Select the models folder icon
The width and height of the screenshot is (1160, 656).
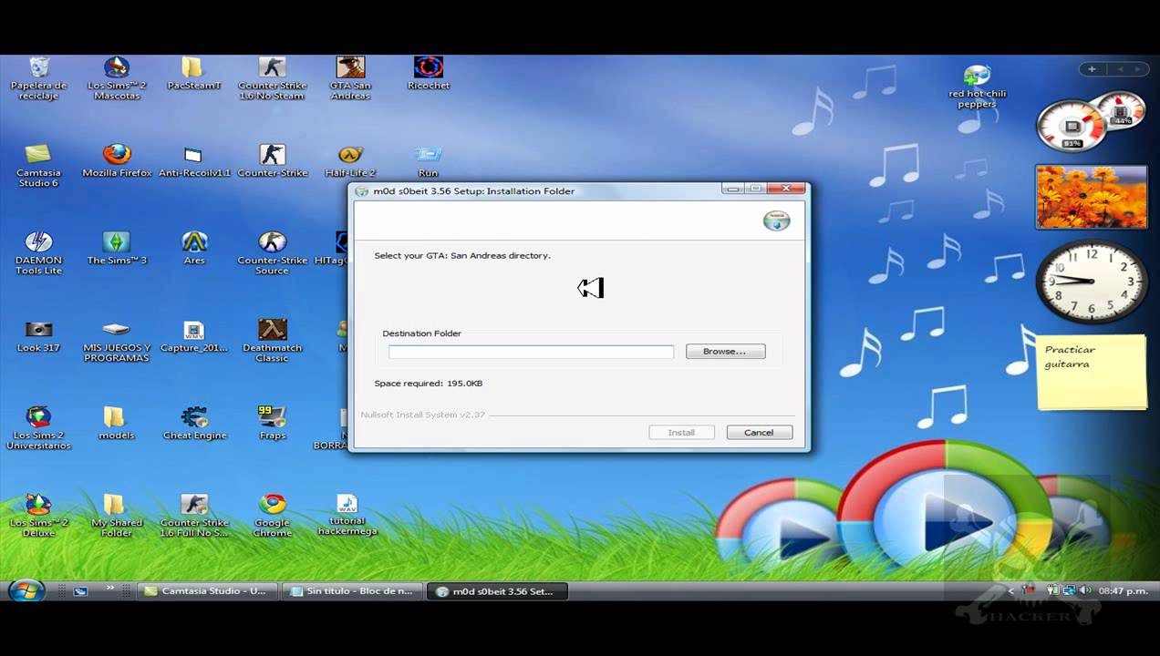[x=117, y=424]
